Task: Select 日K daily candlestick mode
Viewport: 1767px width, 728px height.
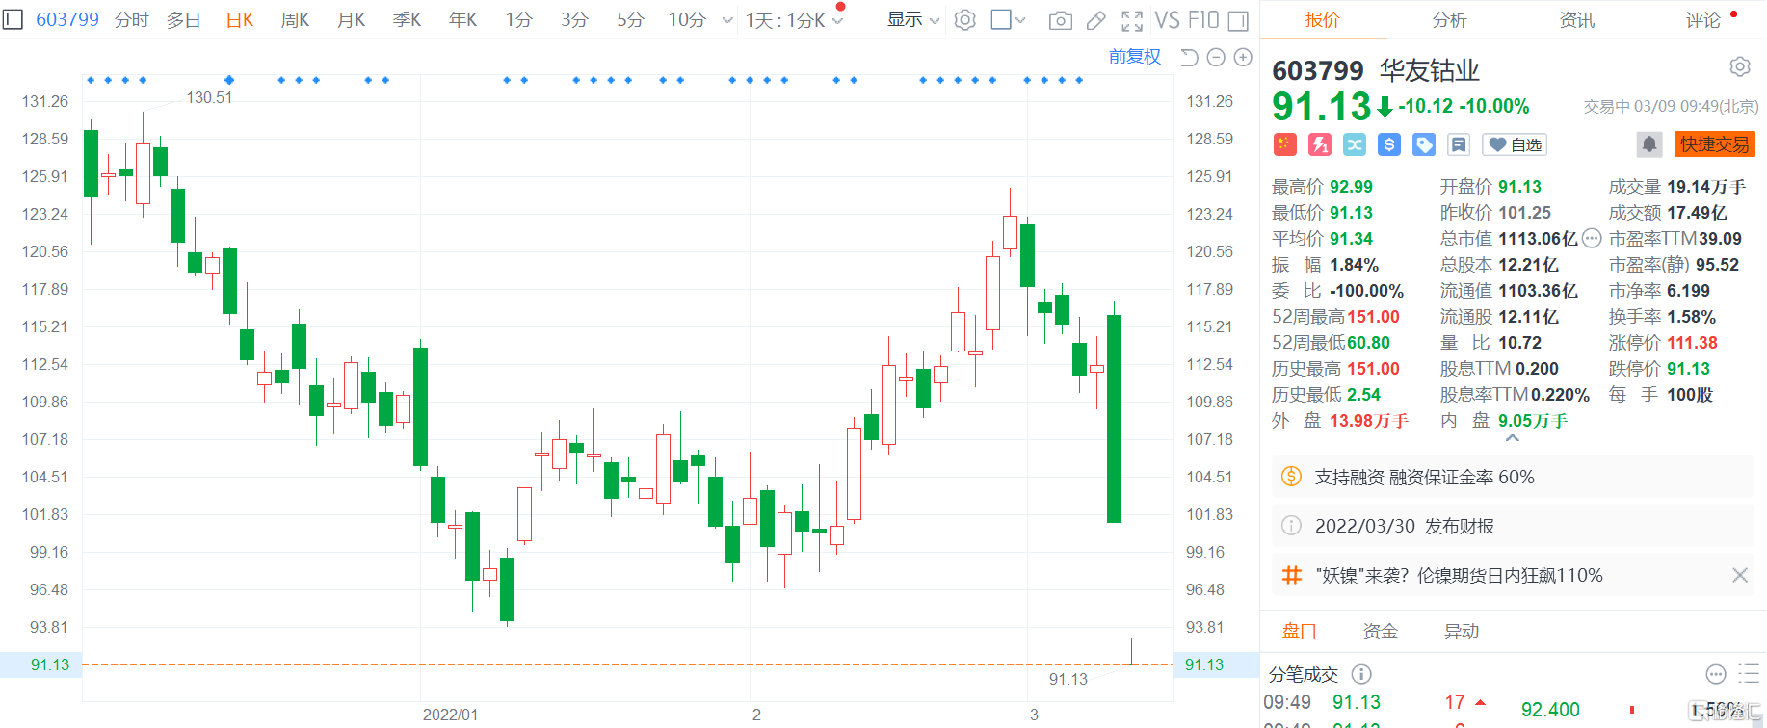Action: pos(239,20)
